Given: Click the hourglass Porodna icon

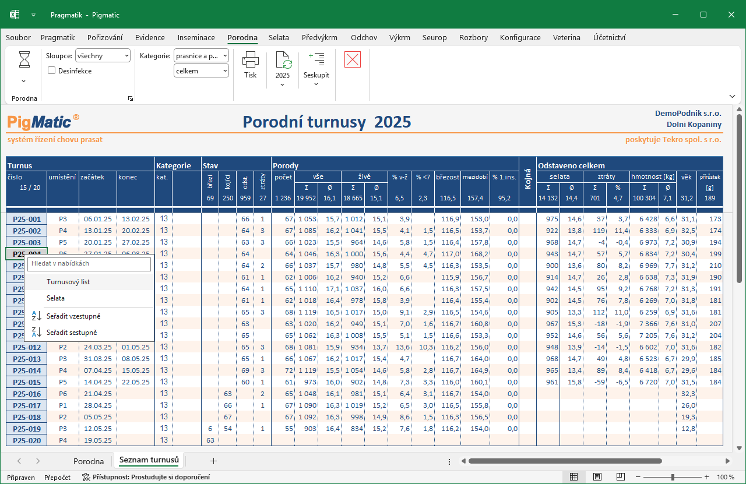Looking at the screenshot, I should [24, 59].
